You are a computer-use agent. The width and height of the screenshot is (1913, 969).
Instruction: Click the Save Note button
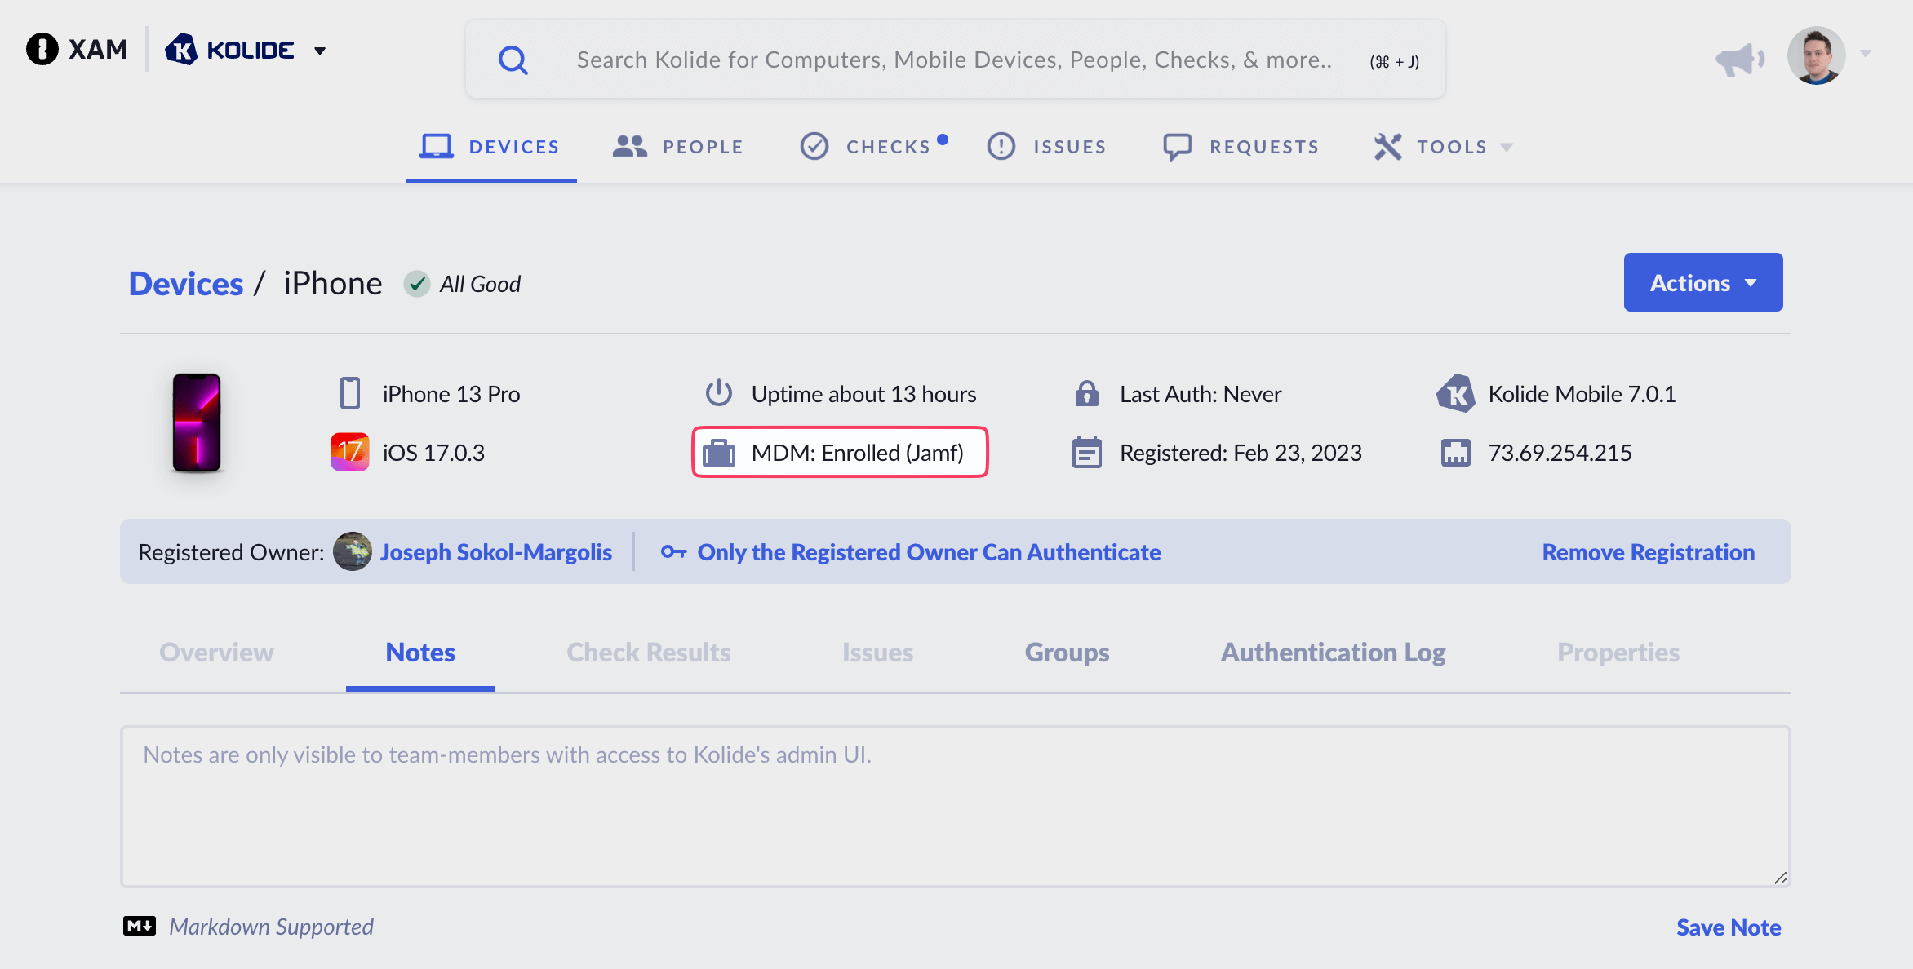1728,927
